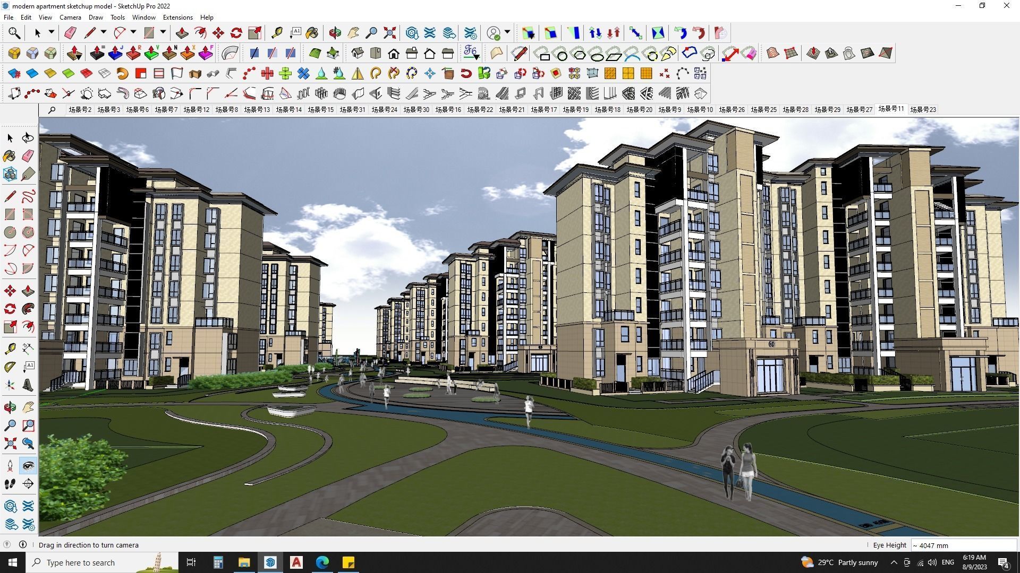
Task: Open the Camera menu
Action: coord(70,18)
